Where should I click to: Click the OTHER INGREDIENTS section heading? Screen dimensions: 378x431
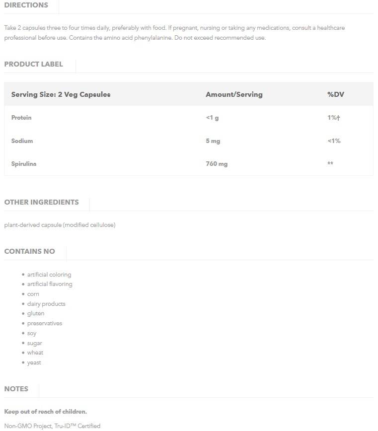click(x=42, y=202)
